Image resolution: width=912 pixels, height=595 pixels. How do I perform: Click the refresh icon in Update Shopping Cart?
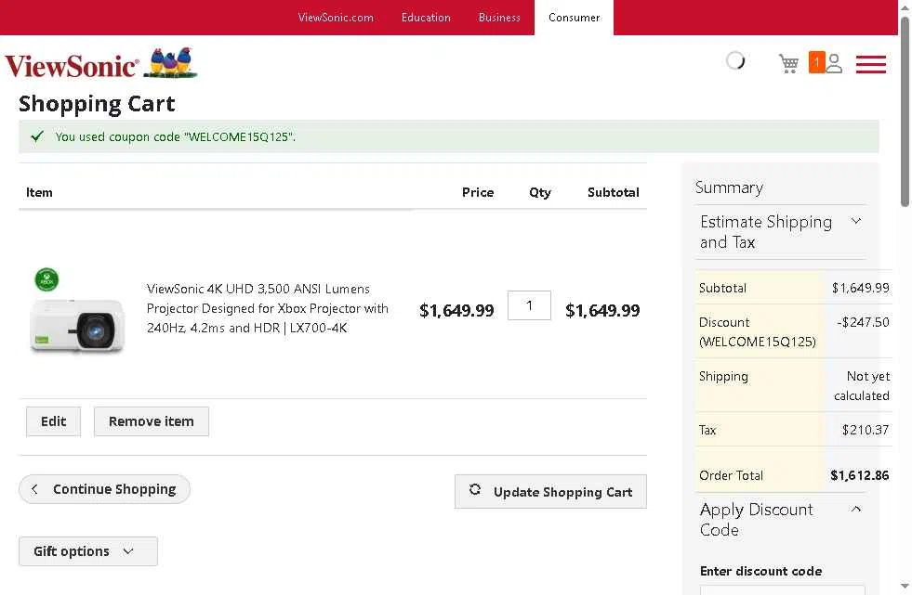[475, 490]
